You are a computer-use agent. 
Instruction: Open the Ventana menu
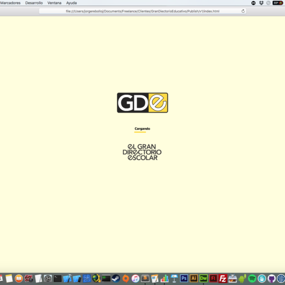point(54,3)
